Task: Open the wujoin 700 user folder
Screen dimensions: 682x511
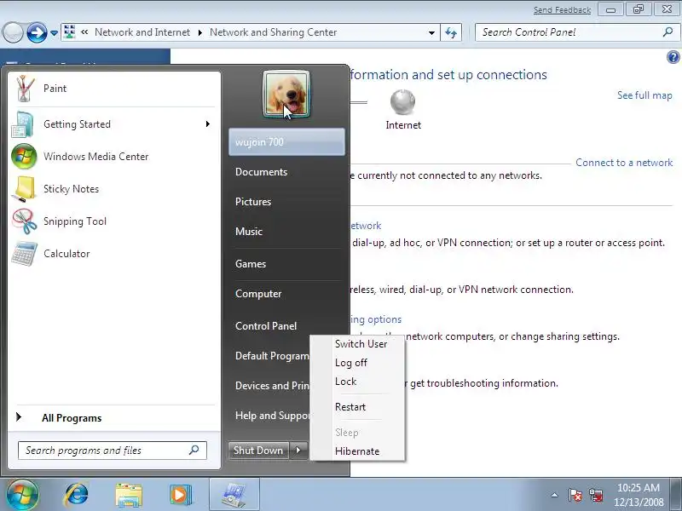Action: coord(286,142)
